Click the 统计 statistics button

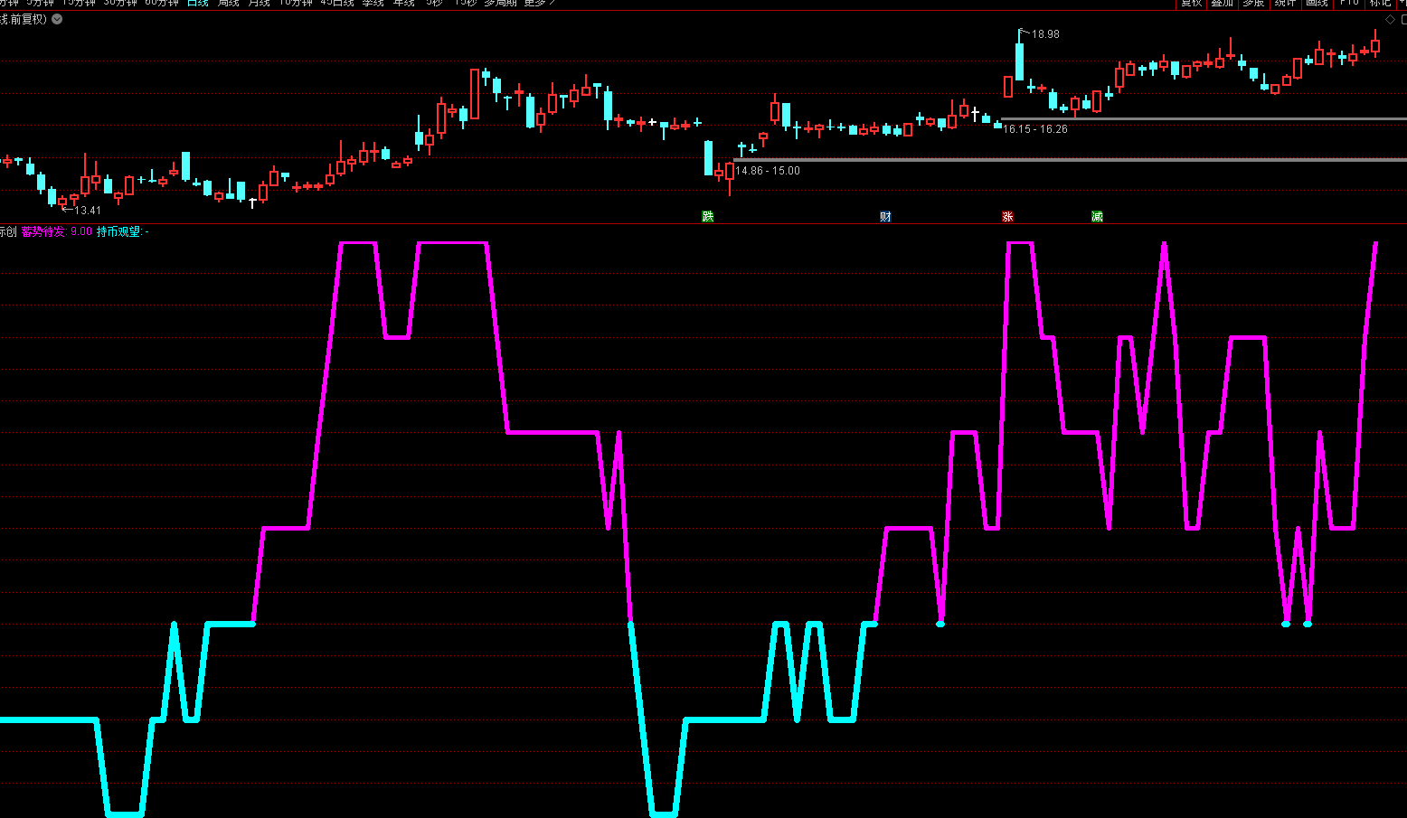click(1285, 3)
